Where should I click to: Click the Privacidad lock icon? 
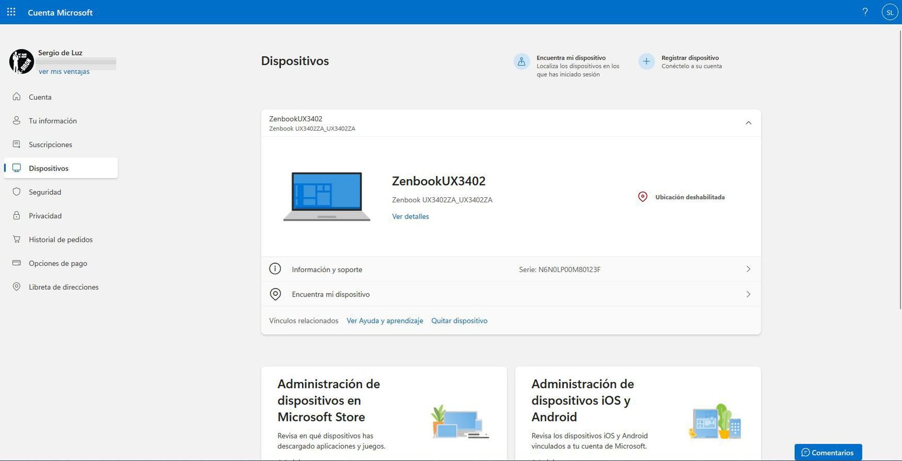(x=17, y=215)
